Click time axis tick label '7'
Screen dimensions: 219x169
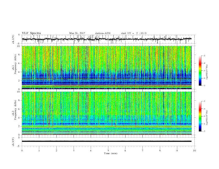point(143,150)
